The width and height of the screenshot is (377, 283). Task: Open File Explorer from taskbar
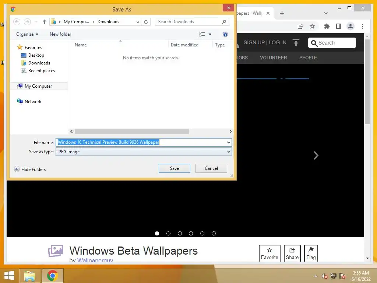[x=29, y=276]
